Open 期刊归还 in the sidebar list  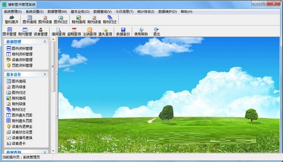16,109
